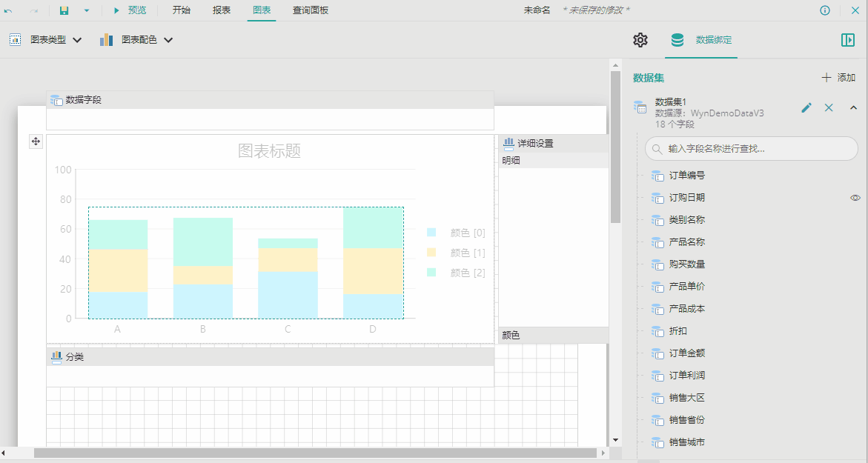Screen dimensions: 868x463
Task: Collapse the right side panel
Action: click(848, 40)
